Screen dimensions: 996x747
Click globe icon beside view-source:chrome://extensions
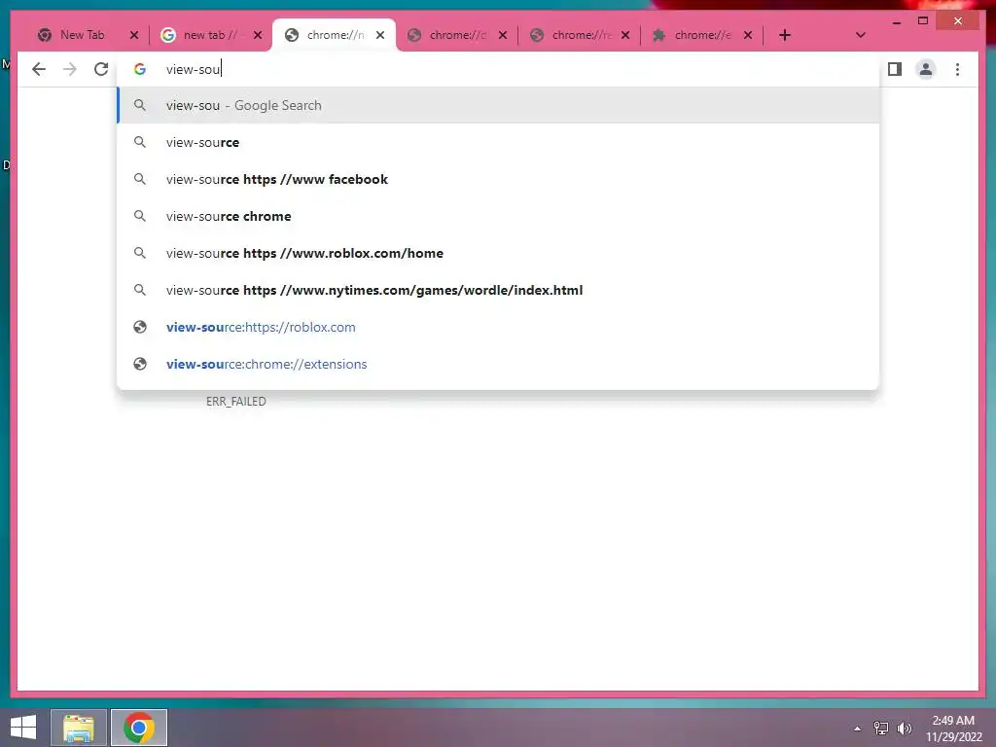(140, 364)
